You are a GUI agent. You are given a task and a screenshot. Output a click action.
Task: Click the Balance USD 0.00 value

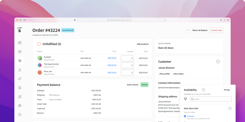[97, 113]
